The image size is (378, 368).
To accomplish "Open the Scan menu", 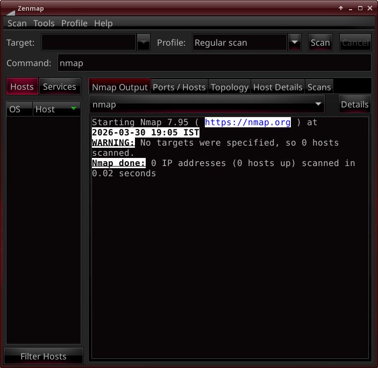I will [17, 23].
